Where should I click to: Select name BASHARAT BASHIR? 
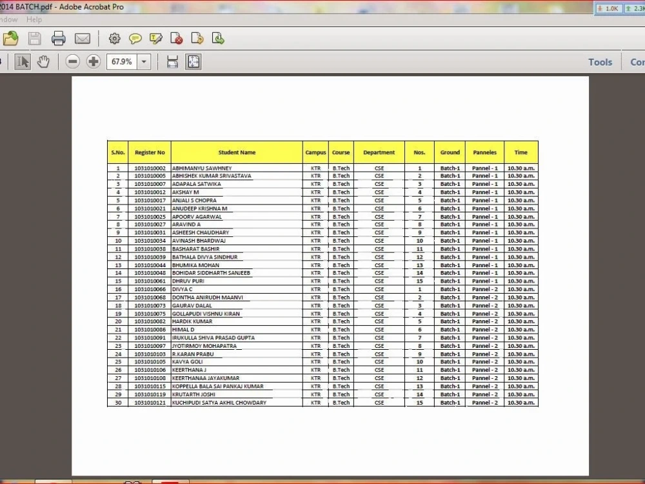196,249
